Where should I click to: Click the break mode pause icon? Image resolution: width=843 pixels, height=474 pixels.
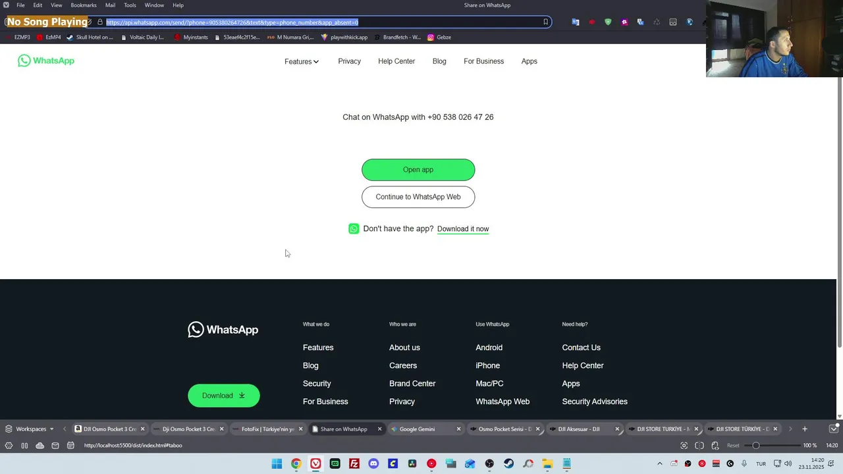24,446
